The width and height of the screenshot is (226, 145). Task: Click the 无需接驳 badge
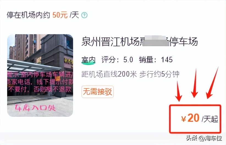(98, 92)
